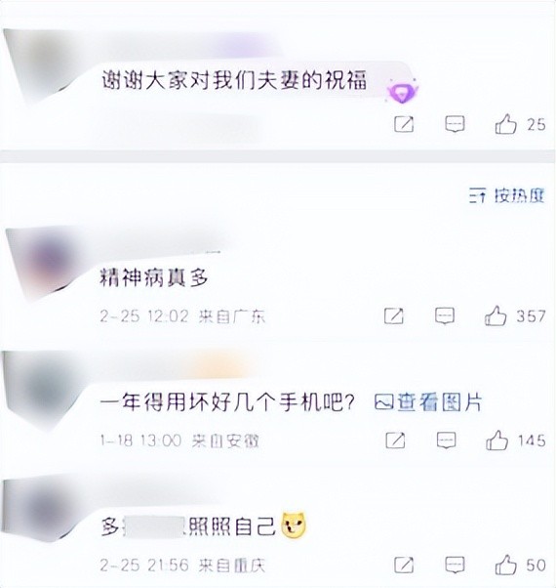This screenshot has height=588, width=556.
Task: Like the 精神病真多 comment
Action: point(496,315)
